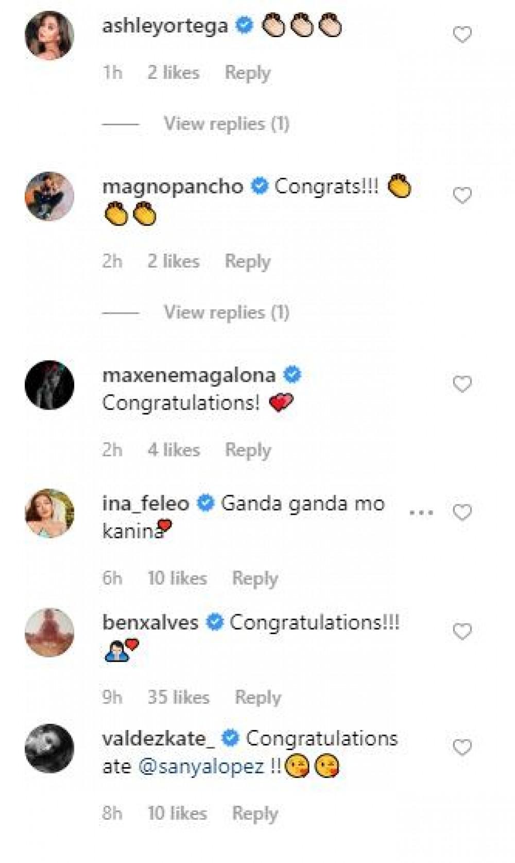Reply to benxalves' comment
This screenshot has width=515, height=863.
[258, 697]
